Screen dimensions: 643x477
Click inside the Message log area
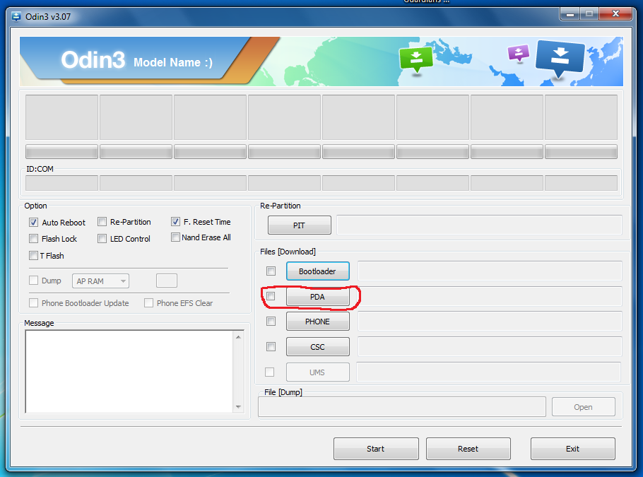tap(129, 372)
